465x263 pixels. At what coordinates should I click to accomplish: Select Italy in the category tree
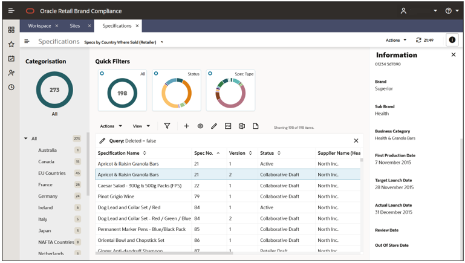[43, 219]
